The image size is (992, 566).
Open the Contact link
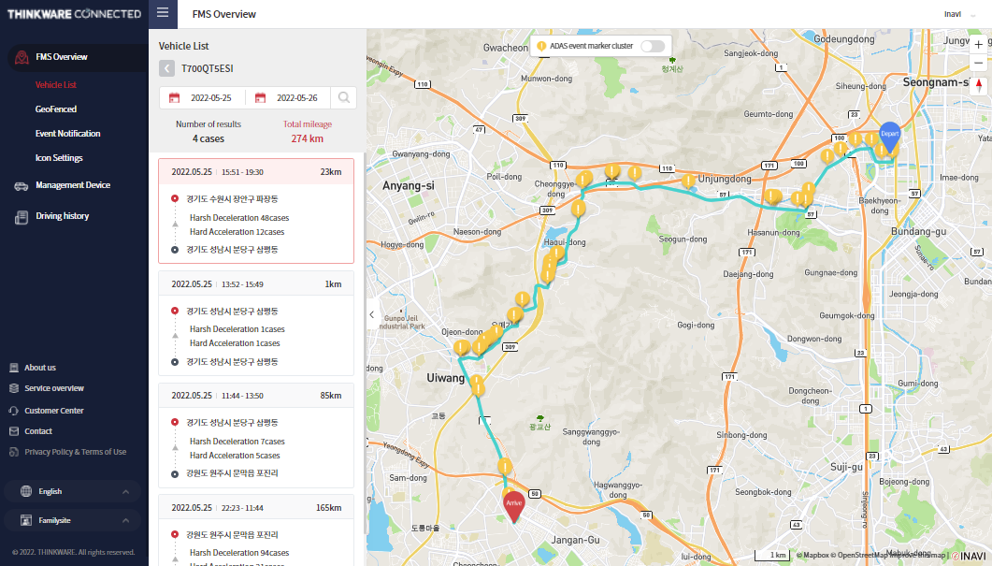38,431
